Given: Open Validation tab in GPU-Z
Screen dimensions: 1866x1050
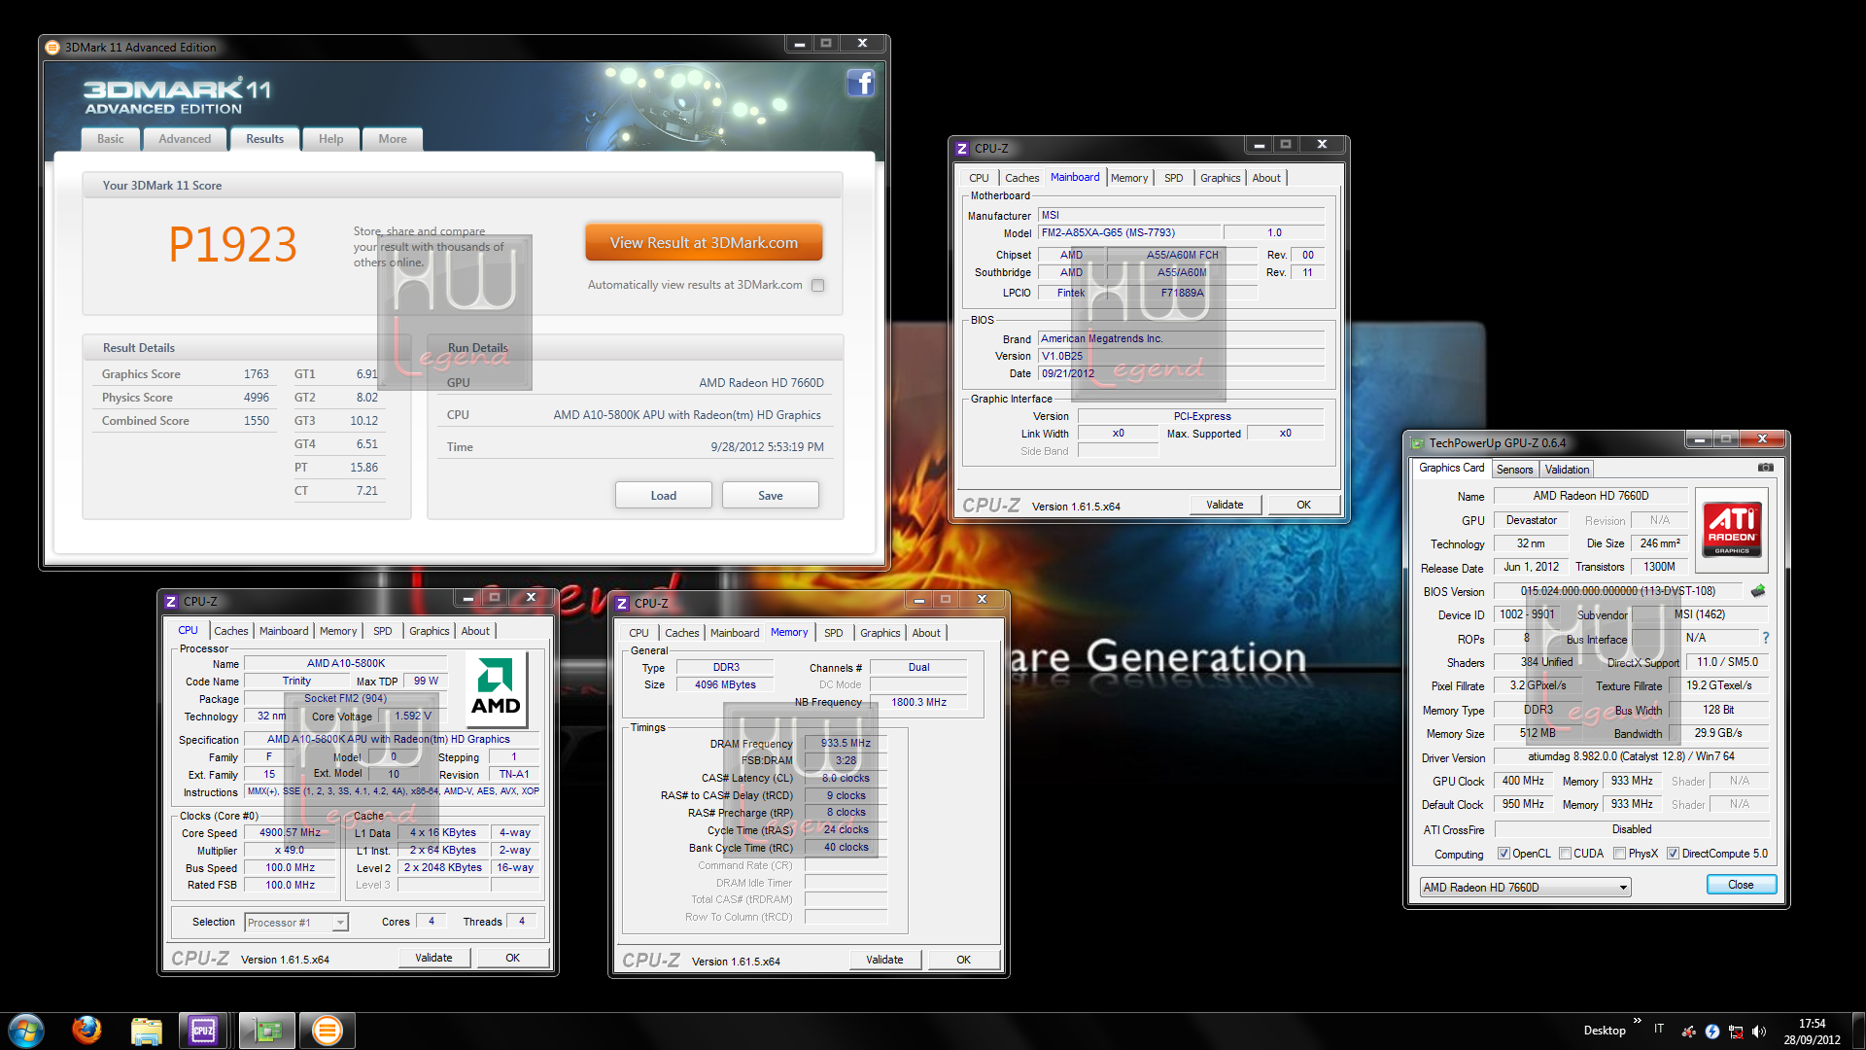Looking at the screenshot, I should pos(1567,470).
